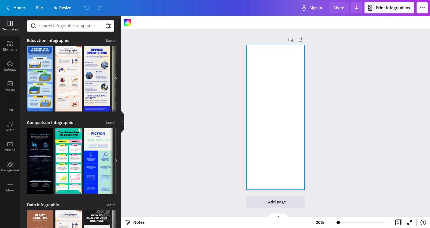Viewport: 430px width, 228px height.
Task: Click the search magnifier icon
Action: click(x=34, y=26)
